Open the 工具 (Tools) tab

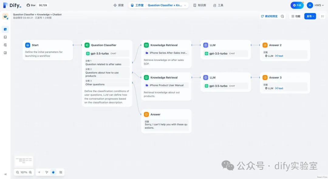tap(218, 5)
